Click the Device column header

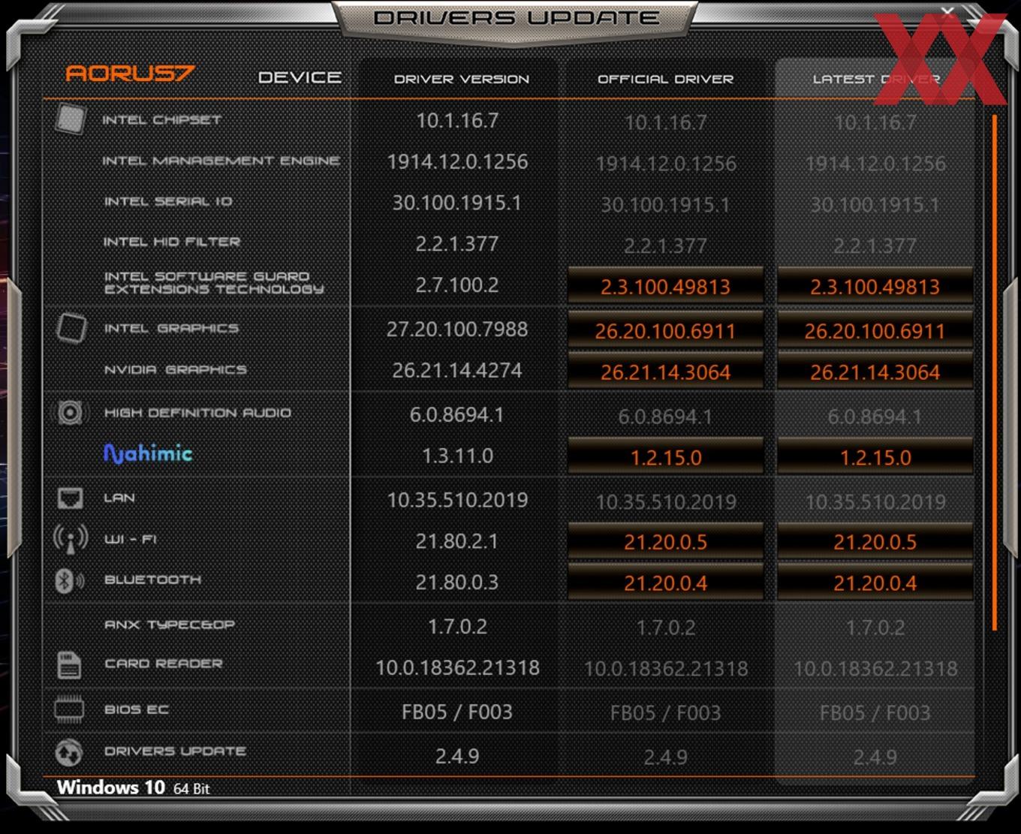[300, 77]
